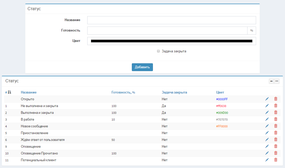Sort by Готовность, % column header
285x168 pixels.
pos(123,92)
